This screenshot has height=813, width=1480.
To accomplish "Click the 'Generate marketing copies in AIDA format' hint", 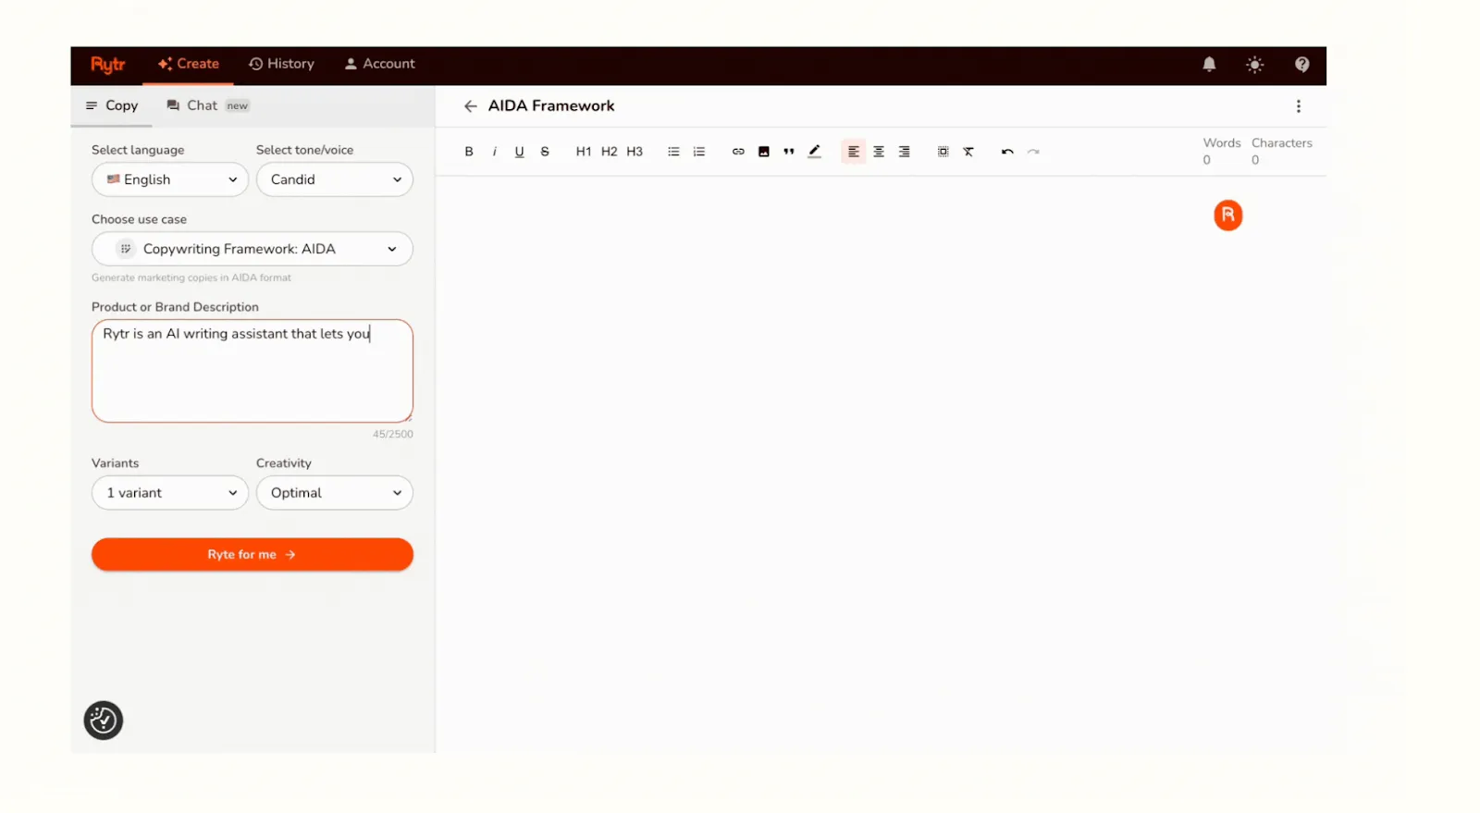I will coord(191,277).
